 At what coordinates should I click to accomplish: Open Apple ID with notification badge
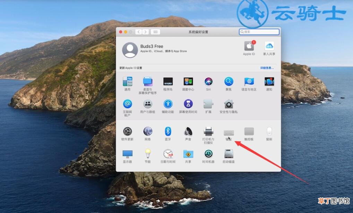[x=249, y=48]
